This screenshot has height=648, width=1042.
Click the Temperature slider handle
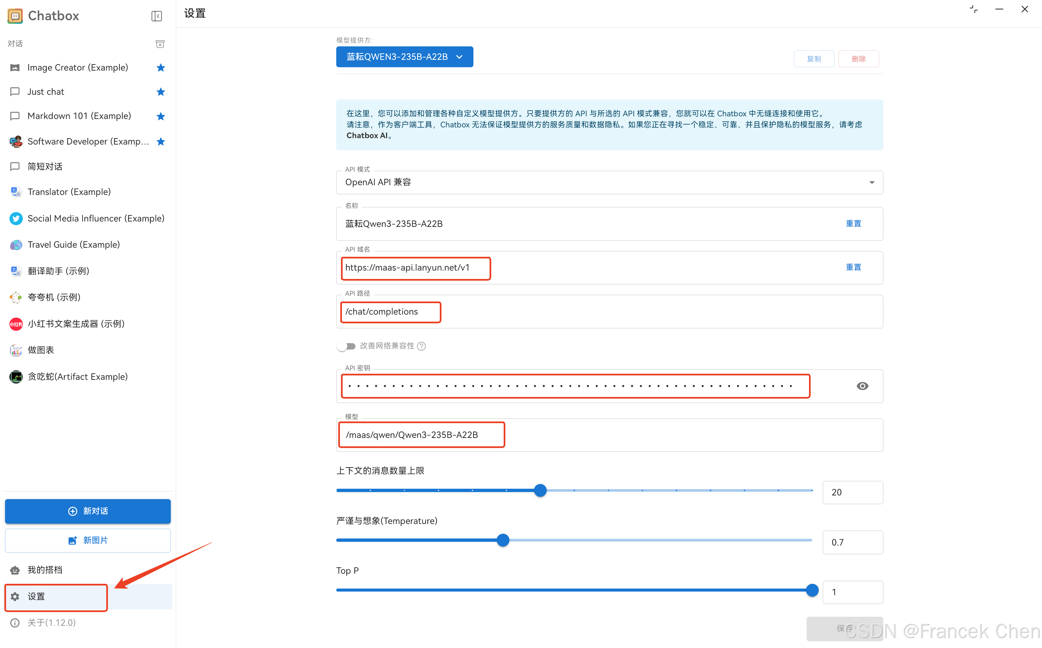click(x=503, y=540)
